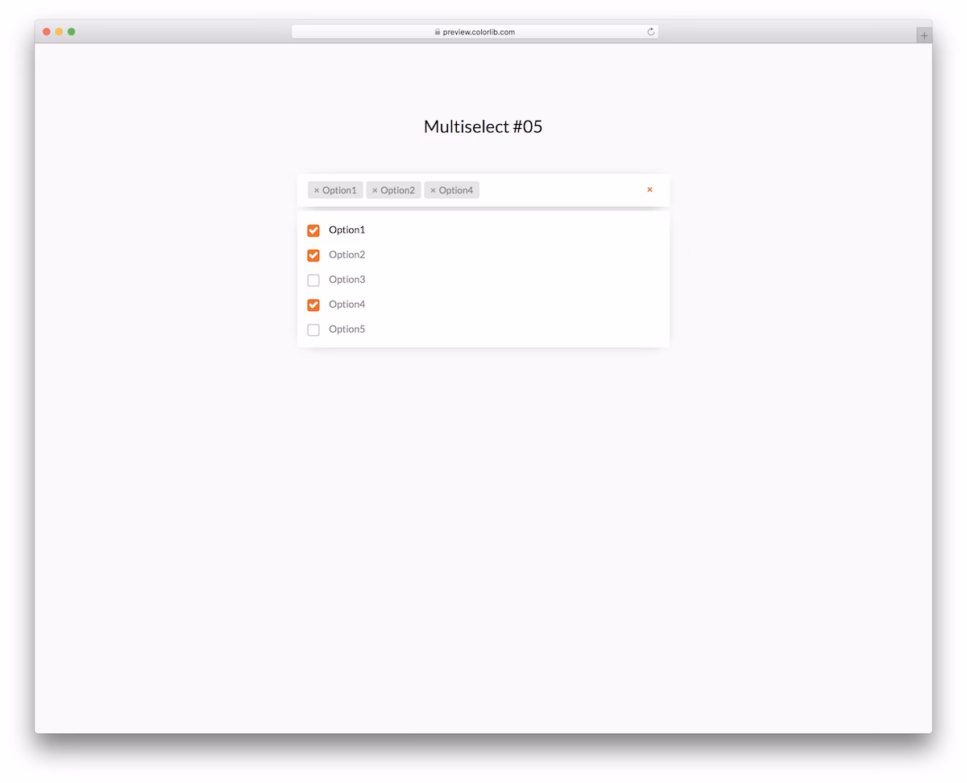Select the Option3 label in the list
967x783 pixels.
pos(347,280)
